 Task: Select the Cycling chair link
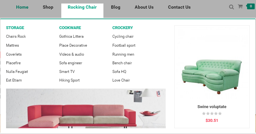point(123,36)
